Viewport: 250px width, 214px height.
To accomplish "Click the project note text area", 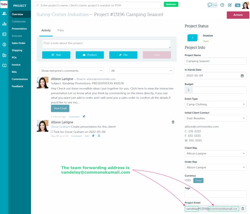I will [106, 44].
